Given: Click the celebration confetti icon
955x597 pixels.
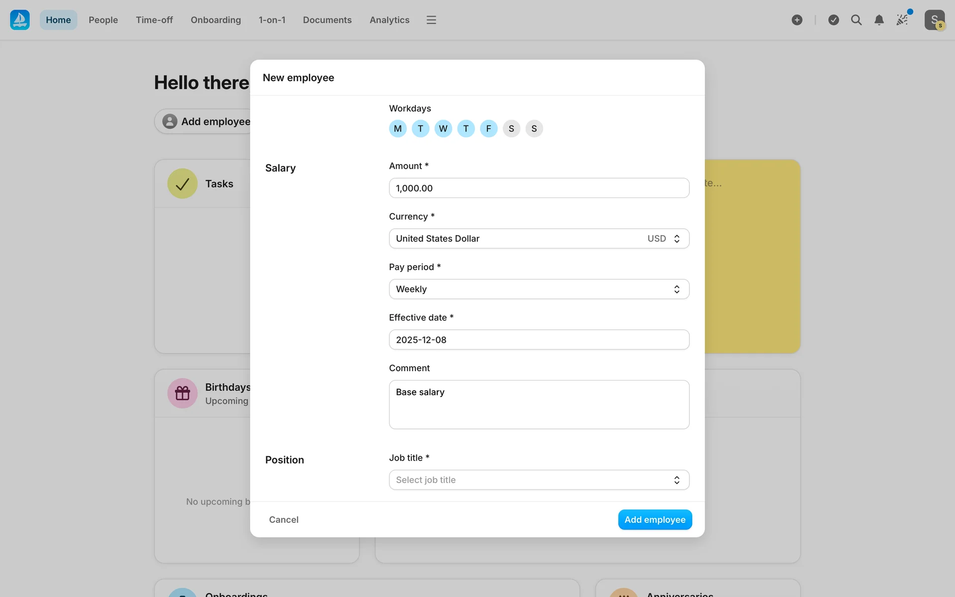Looking at the screenshot, I should pyautogui.click(x=902, y=20).
